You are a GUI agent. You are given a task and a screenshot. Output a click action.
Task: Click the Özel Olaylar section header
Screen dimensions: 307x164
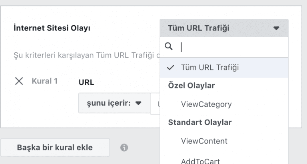click(x=191, y=86)
